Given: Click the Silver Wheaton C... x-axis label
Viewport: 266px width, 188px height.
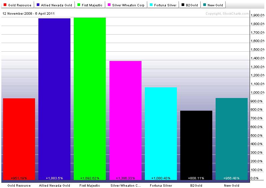Looking at the screenshot, I should coord(126,185).
